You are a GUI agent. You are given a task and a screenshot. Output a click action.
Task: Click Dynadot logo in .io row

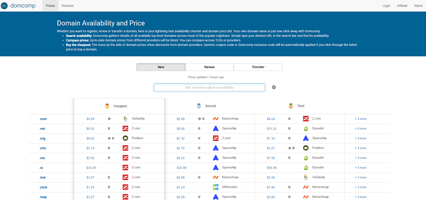pos(306,167)
